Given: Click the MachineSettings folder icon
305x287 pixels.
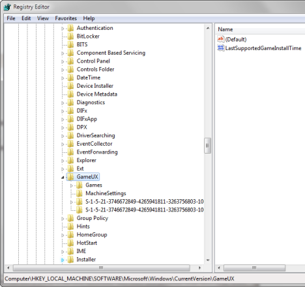Looking at the screenshot, I should (80, 193).
